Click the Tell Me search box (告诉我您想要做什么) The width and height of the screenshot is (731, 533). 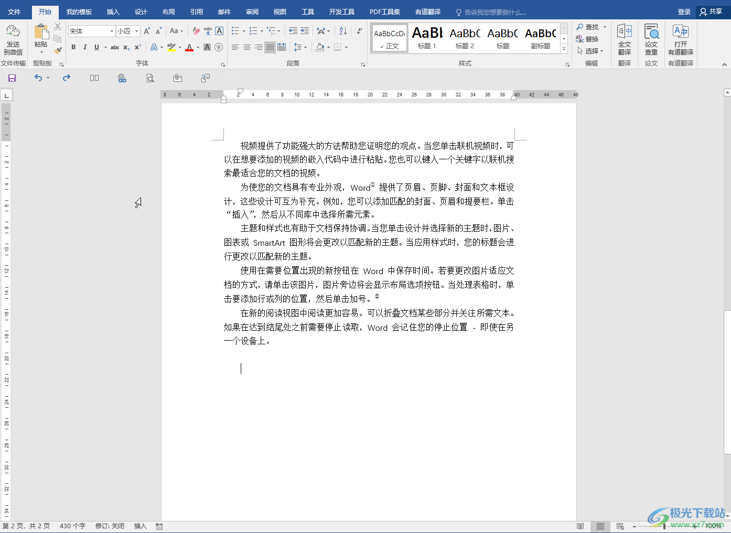click(491, 12)
